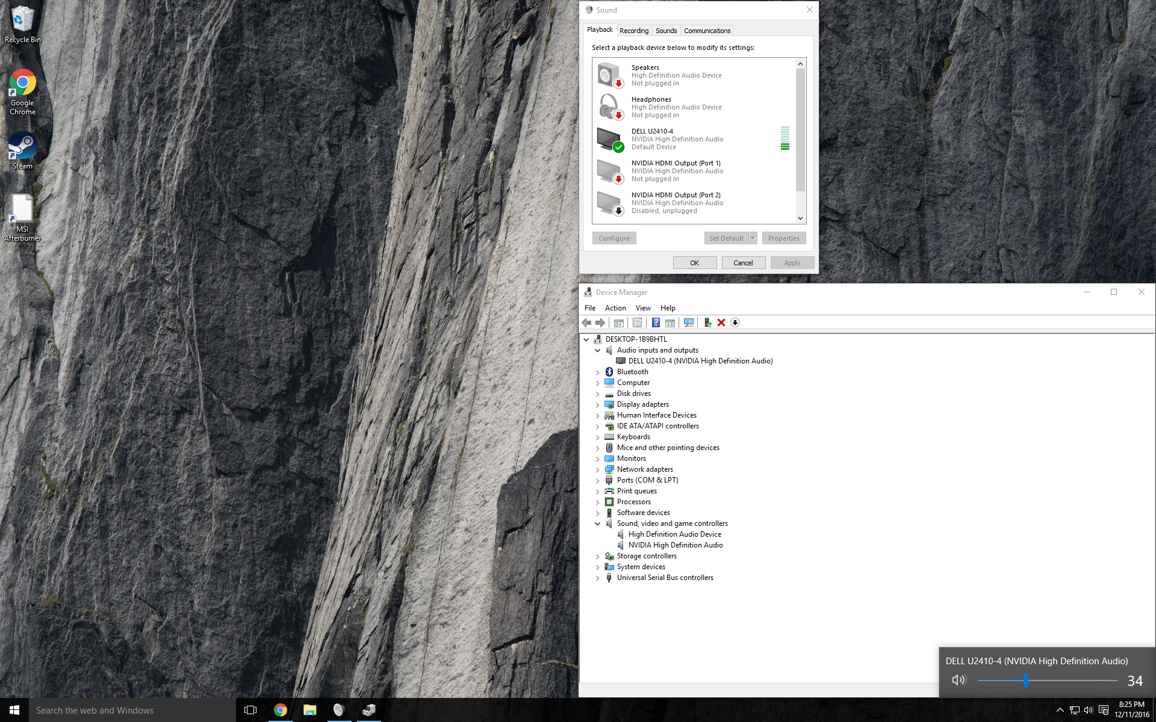Select Google Chrome desktop shortcut
This screenshot has width=1156, height=722.
click(22, 91)
